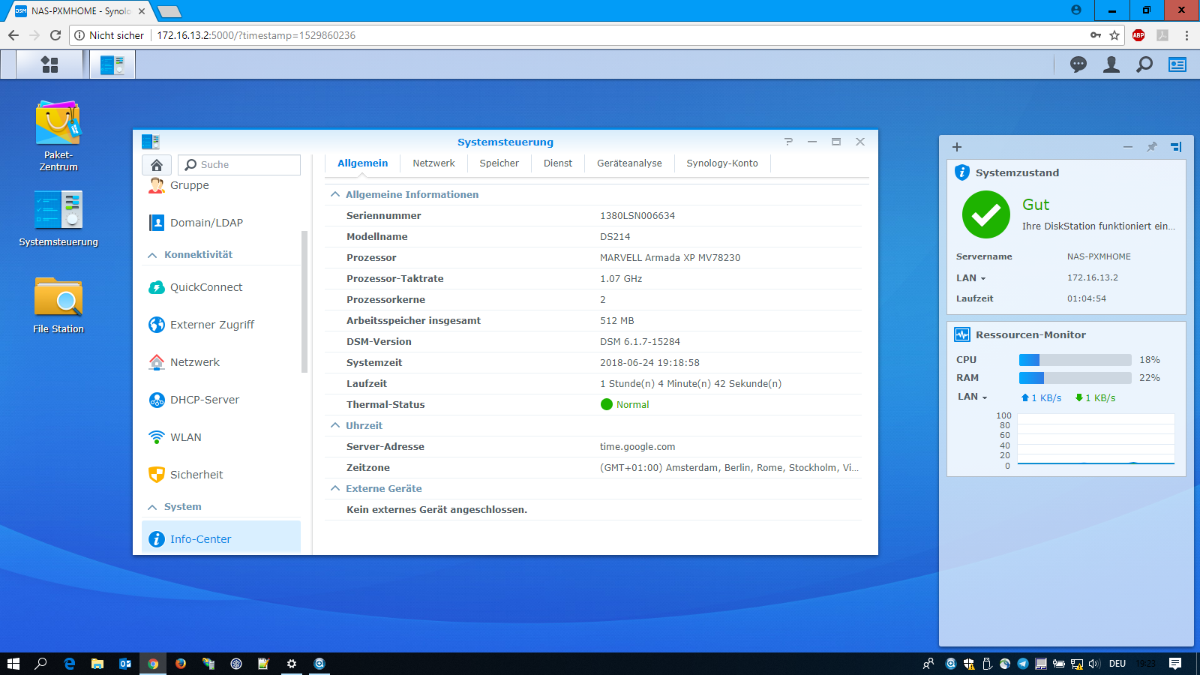
Task: Click the DSM search magnifier icon
Action: 1144,65
